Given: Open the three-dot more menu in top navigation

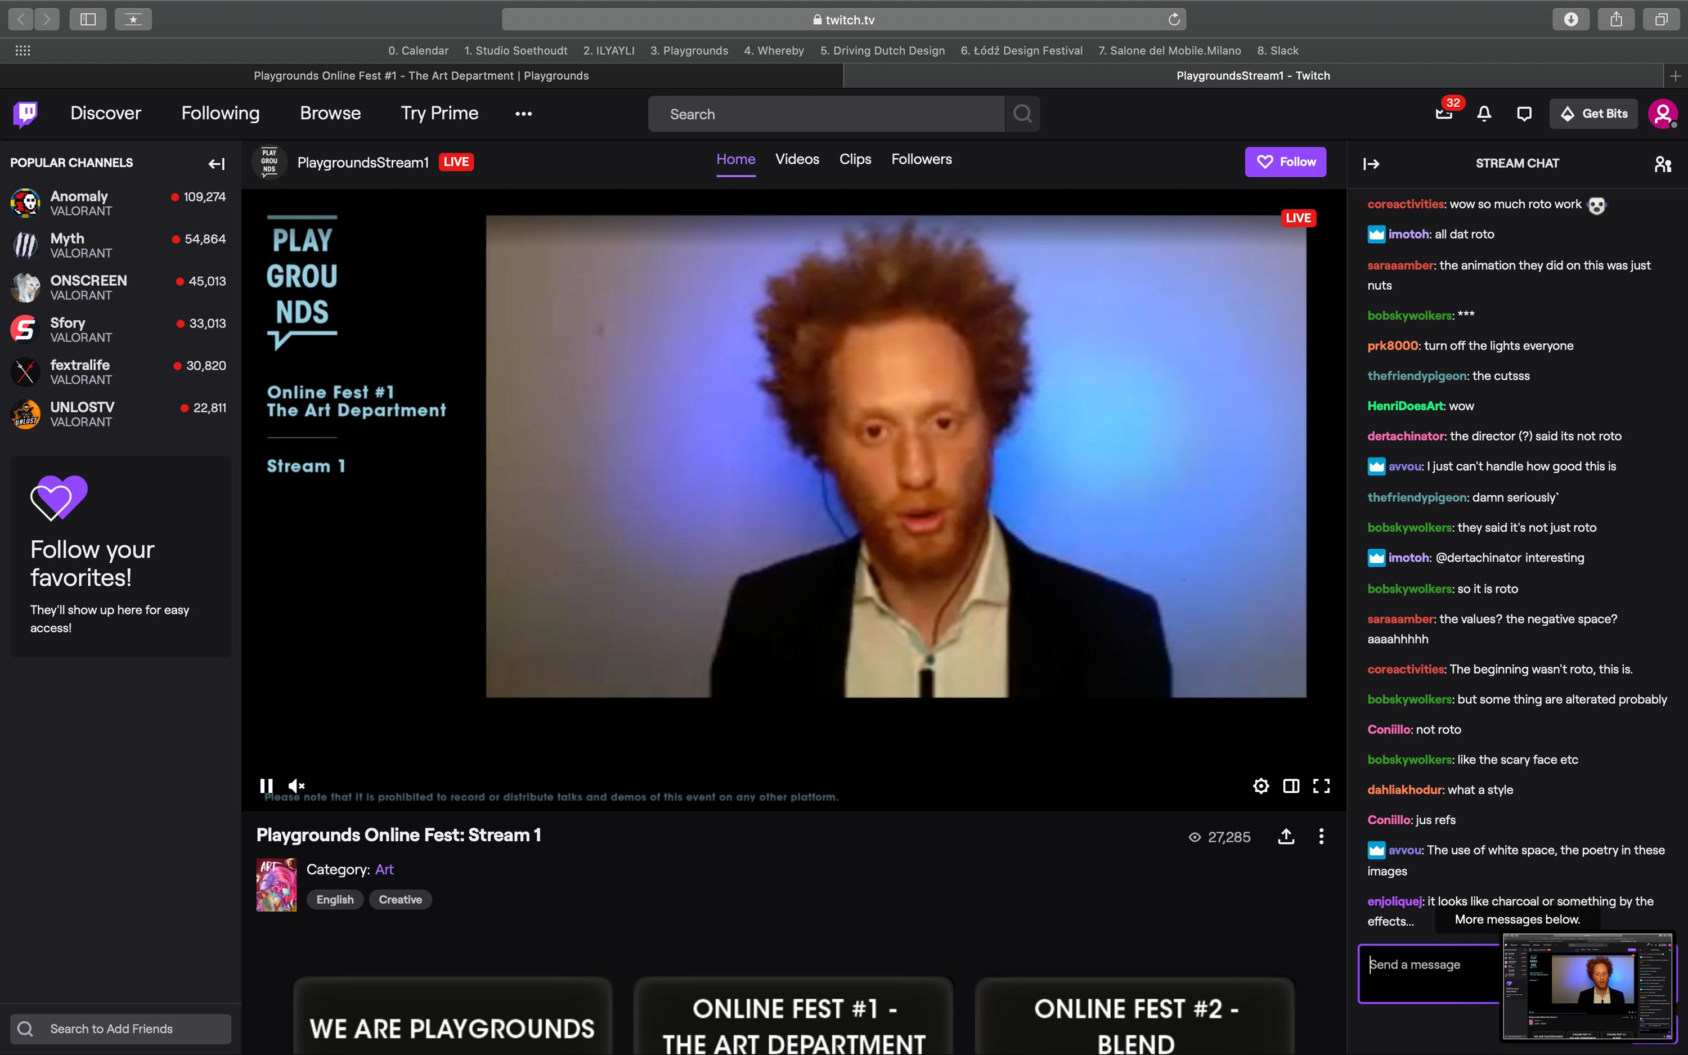Looking at the screenshot, I should (x=523, y=114).
